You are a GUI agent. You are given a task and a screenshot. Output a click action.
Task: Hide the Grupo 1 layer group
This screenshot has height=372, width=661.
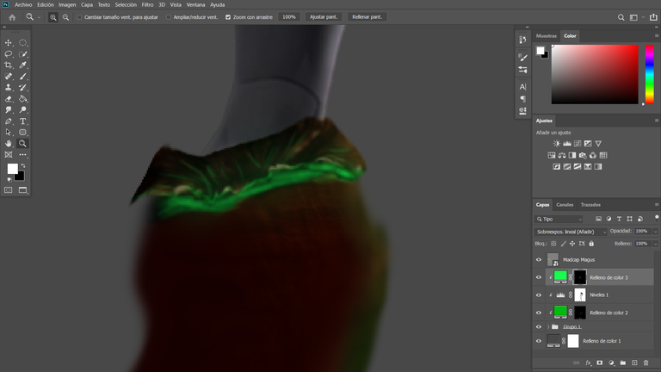[539, 327]
